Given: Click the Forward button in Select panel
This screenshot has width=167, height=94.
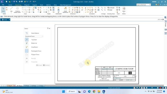Looking at the screenshot, I should 27,62.
